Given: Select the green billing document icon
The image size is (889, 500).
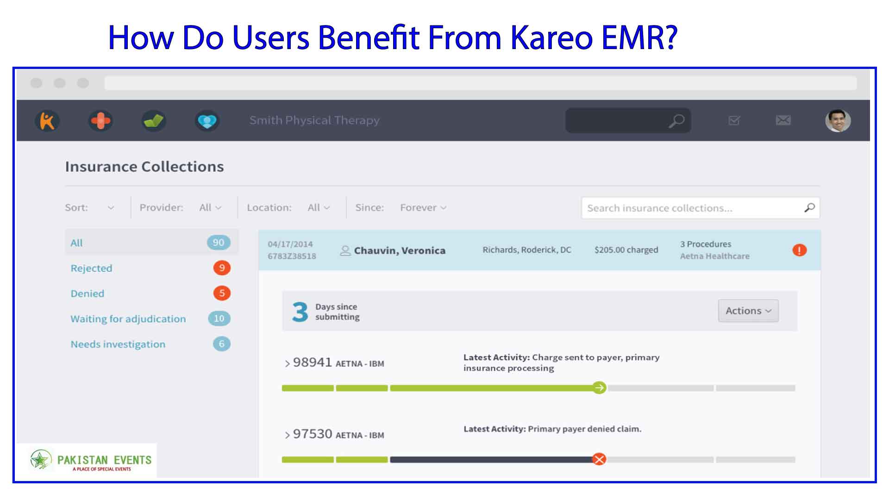Looking at the screenshot, I should coord(154,121).
